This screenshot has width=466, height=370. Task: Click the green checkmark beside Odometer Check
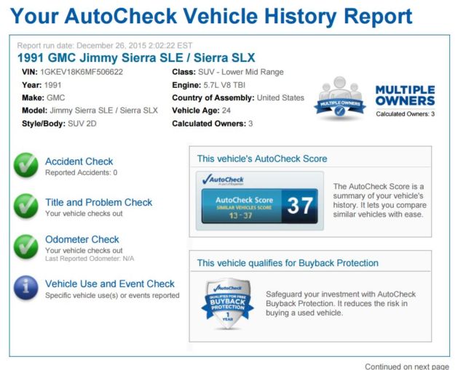[26, 247]
